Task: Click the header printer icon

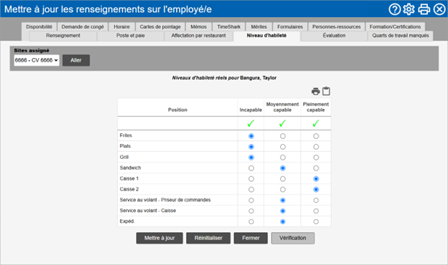Action: (424, 9)
